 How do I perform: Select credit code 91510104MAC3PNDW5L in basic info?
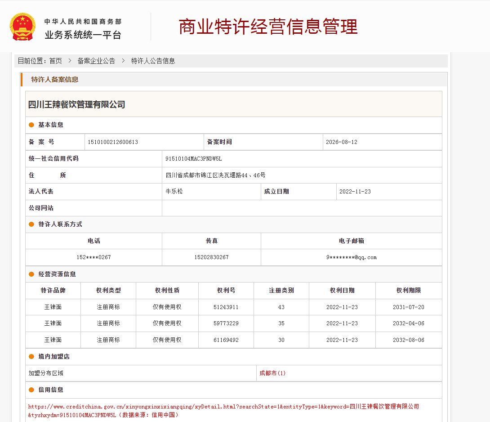(194, 159)
